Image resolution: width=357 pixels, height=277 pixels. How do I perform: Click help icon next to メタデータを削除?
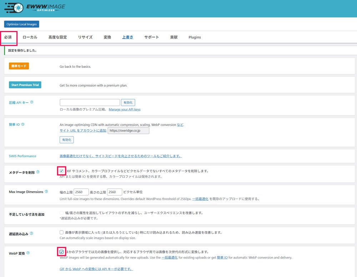38,172
